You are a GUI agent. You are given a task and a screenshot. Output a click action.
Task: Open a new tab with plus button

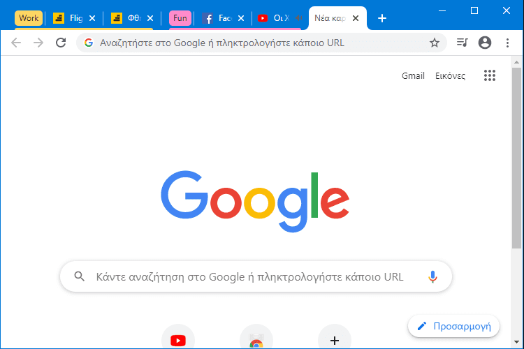coord(382,18)
